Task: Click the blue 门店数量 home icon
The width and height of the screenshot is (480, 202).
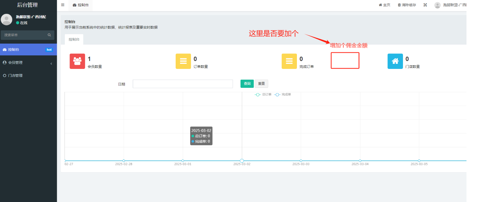Action: 395,61
